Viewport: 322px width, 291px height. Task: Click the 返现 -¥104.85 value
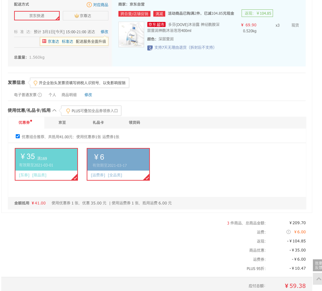click(296, 241)
